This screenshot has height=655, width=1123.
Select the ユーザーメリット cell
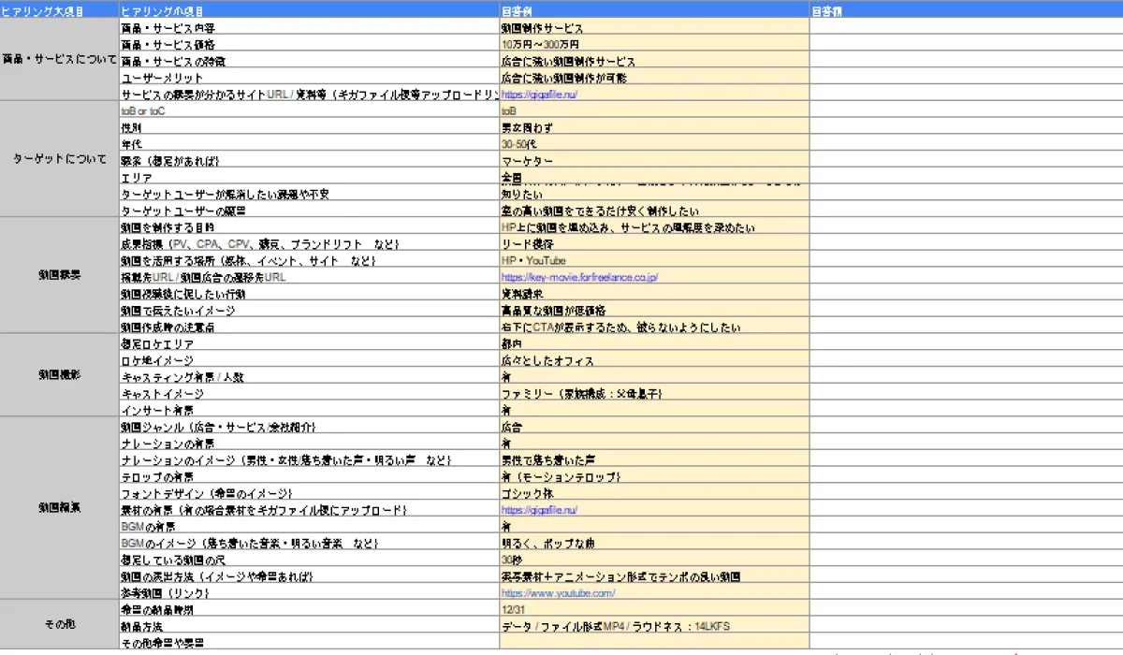(309, 78)
